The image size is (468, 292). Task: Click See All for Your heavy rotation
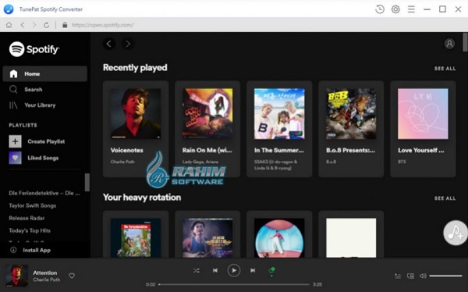445,198
